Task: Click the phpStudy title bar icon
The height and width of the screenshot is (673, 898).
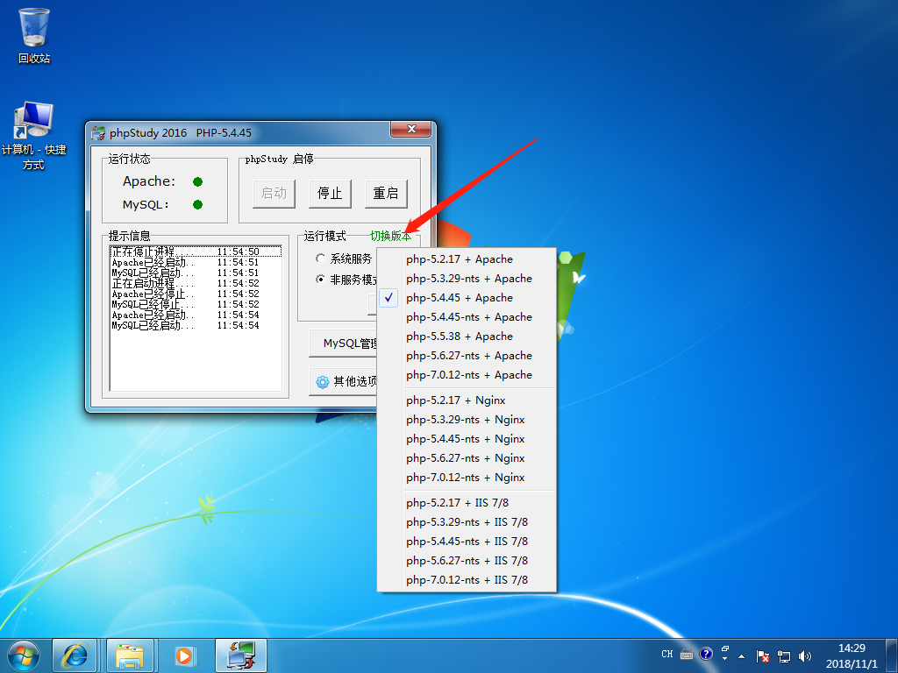Action: pyautogui.click(x=98, y=133)
